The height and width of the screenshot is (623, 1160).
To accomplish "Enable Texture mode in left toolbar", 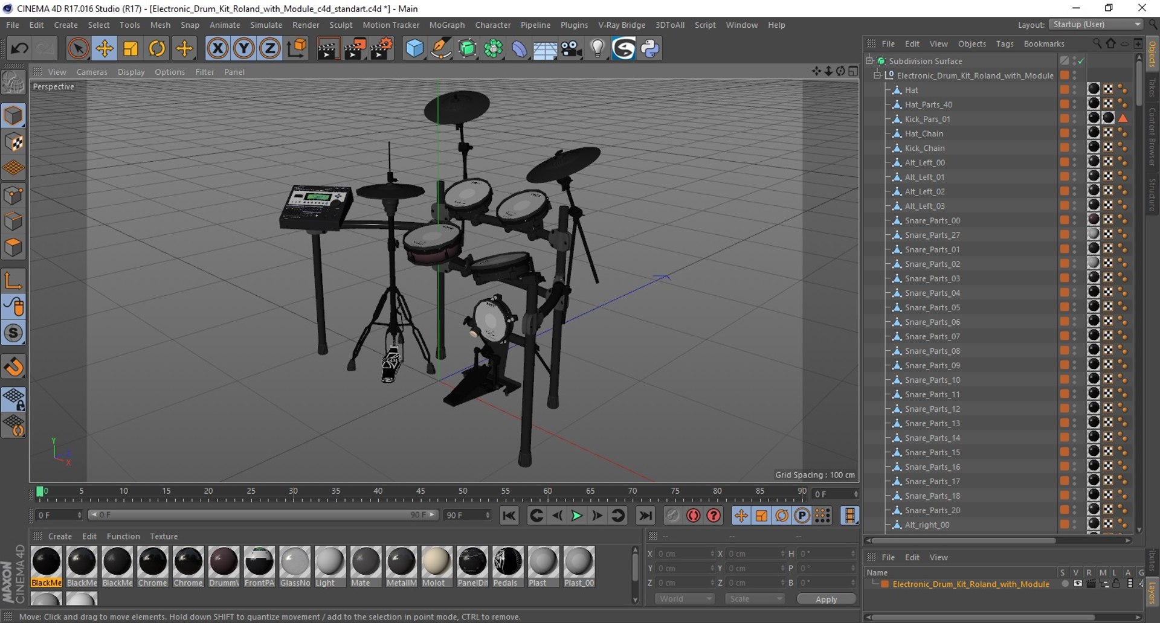I will pos(13,142).
